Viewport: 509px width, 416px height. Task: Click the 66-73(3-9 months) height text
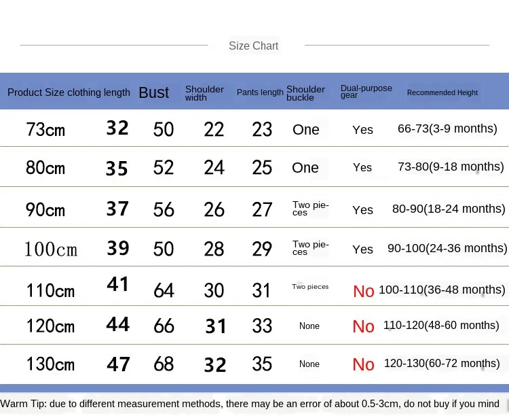click(447, 128)
